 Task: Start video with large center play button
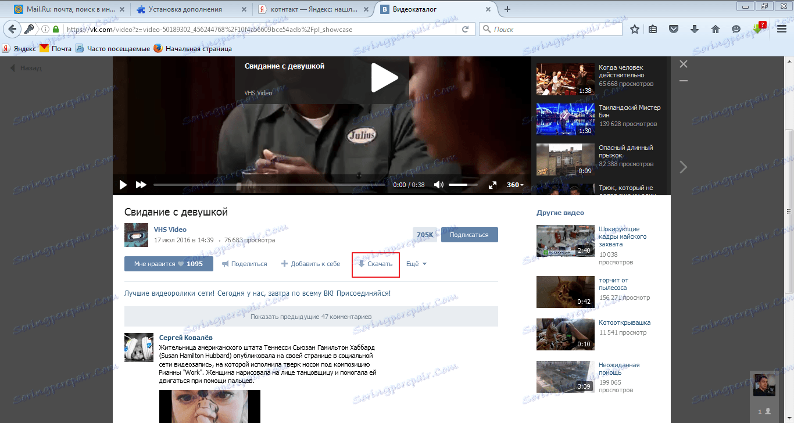384,77
